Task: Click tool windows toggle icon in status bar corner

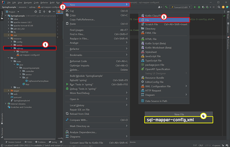Action: [2, 145]
